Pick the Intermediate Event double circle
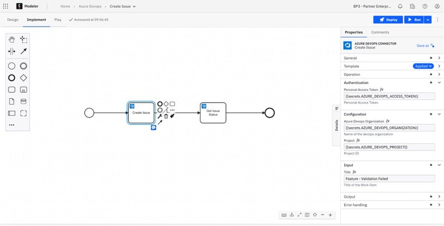Image resolution: width=444 pixels, height=226 pixels. coord(24,66)
